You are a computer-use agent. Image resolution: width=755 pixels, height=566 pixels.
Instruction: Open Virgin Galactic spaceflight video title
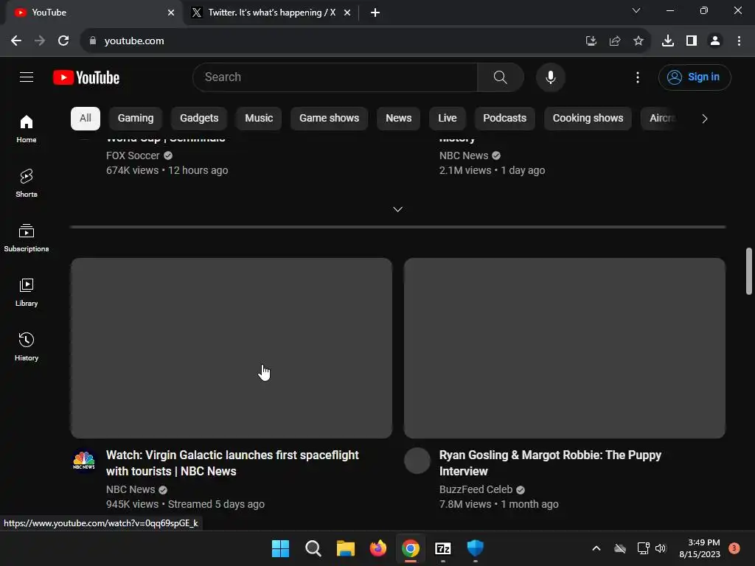coord(232,463)
